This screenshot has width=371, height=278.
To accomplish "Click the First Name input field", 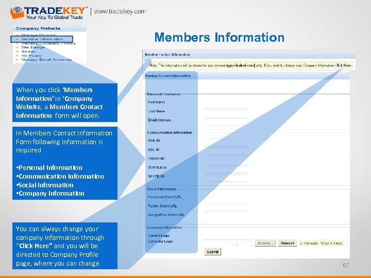I will 226,103.
